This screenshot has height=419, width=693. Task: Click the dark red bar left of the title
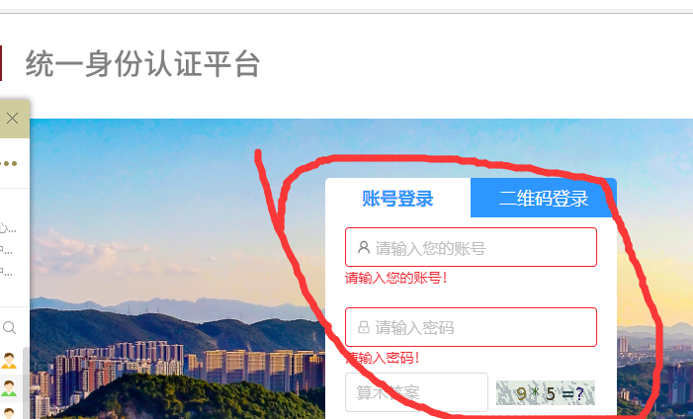pos(1,63)
